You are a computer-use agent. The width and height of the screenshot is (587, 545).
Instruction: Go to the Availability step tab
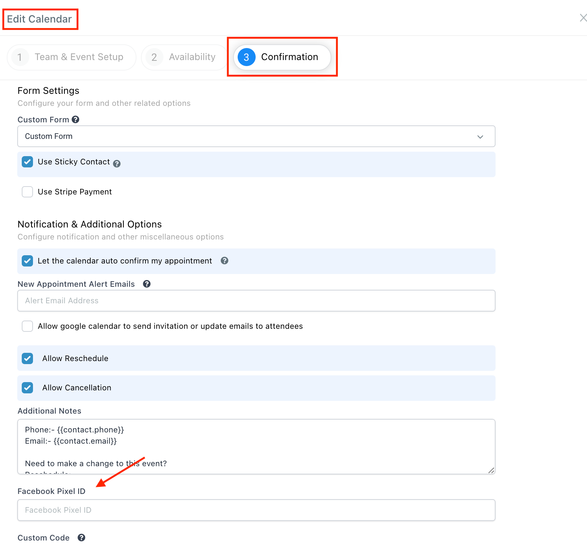[192, 57]
